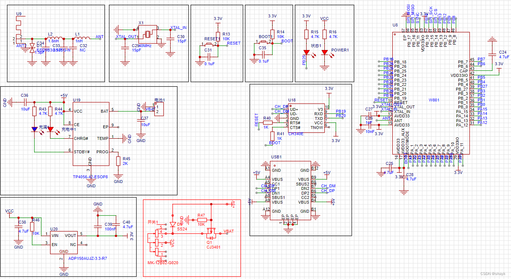Select the POWER1 LED indicator symbol
Screen dimensions: 511x279
[x=325, y=51]
